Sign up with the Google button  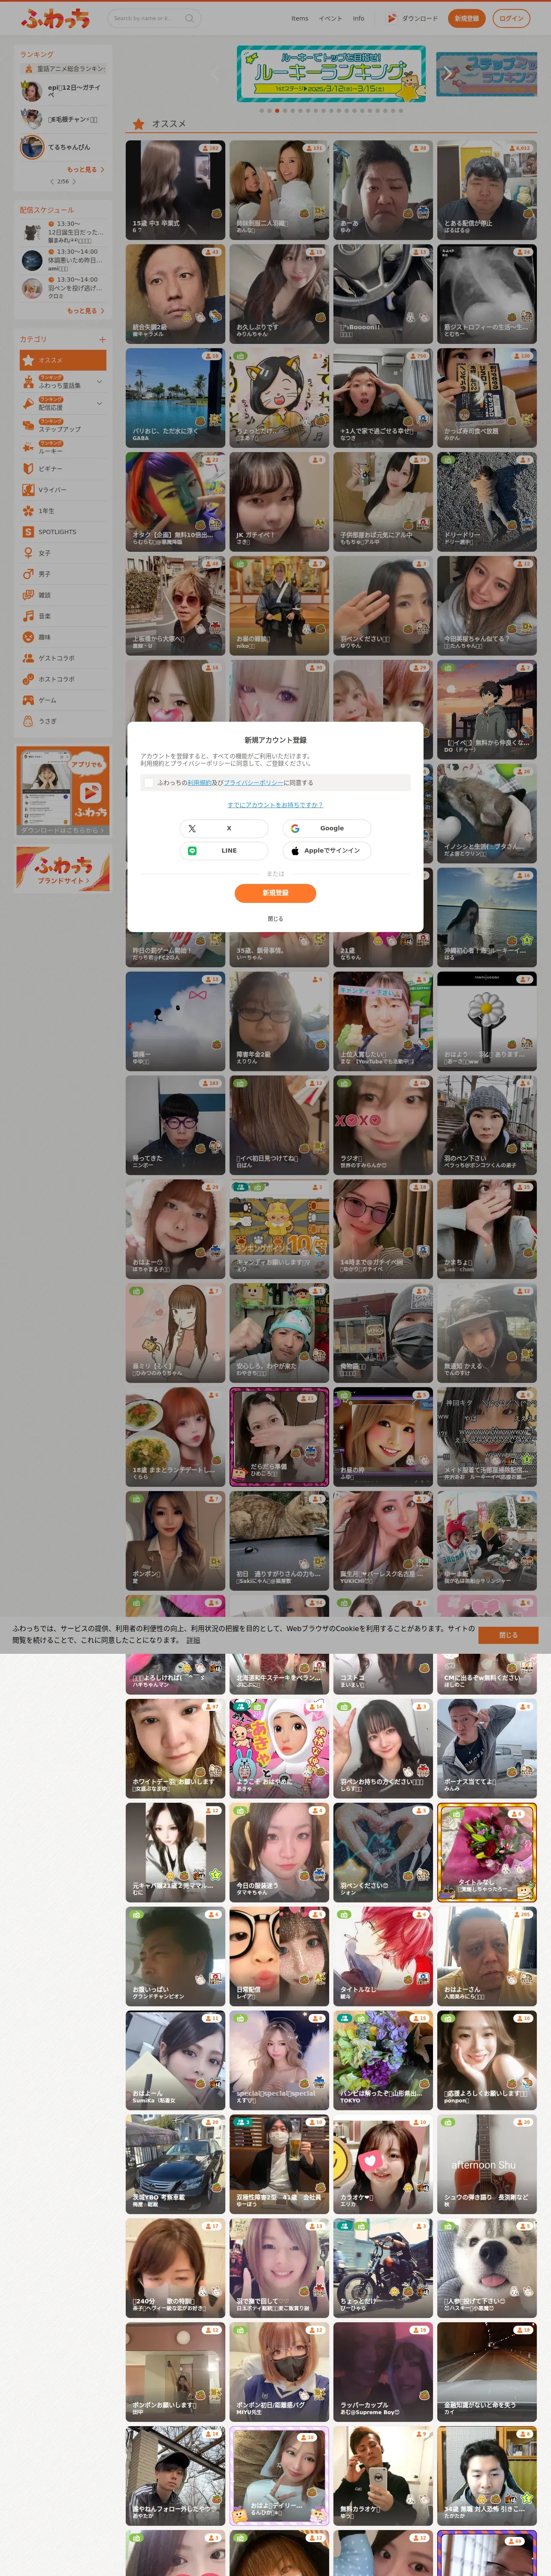tap(326, 828)
